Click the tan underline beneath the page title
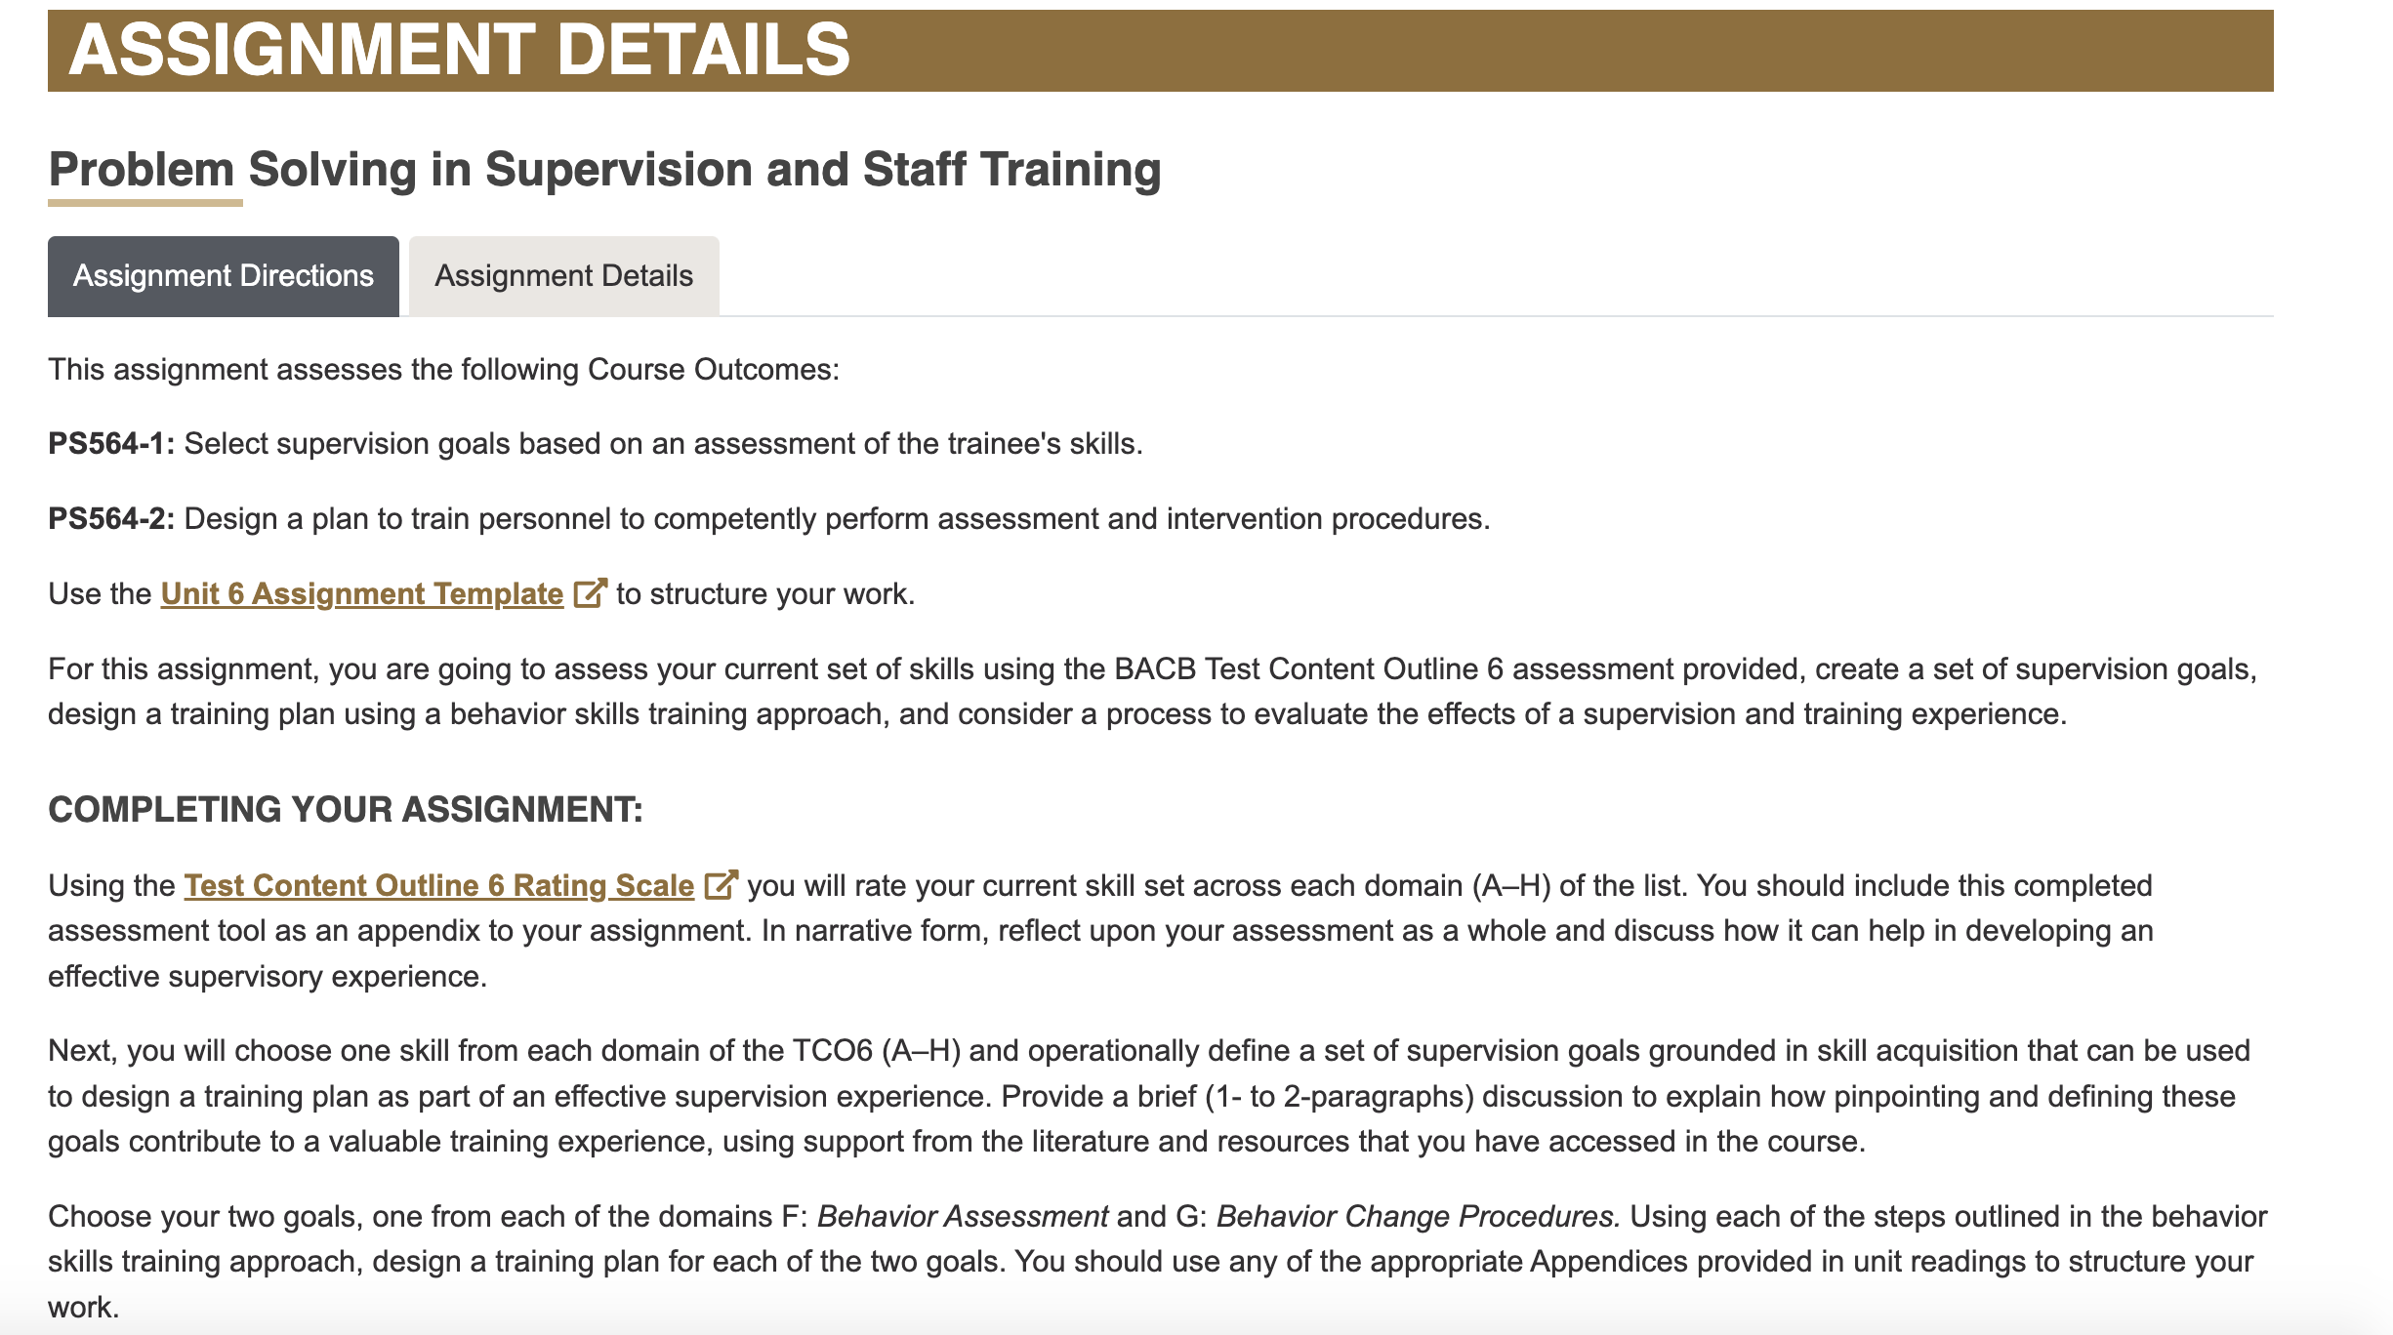The width and height of the screenshot is (2393, 1335). click(x=145, y=203)
